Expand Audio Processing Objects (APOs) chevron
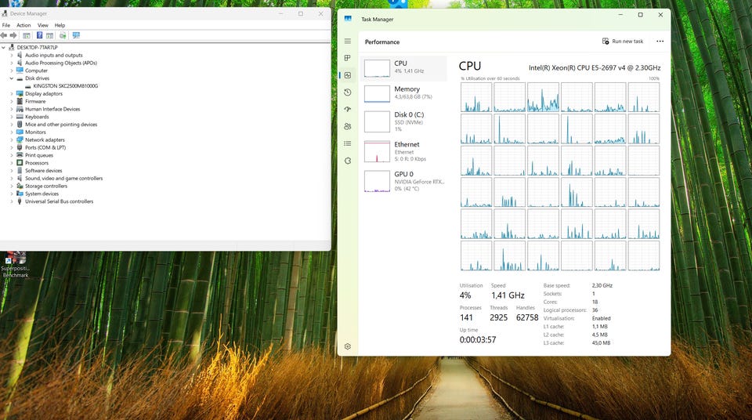 click(12, 63)
